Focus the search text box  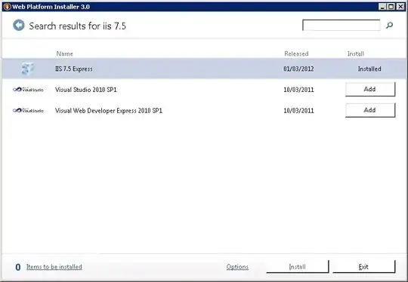pos(341,25)
